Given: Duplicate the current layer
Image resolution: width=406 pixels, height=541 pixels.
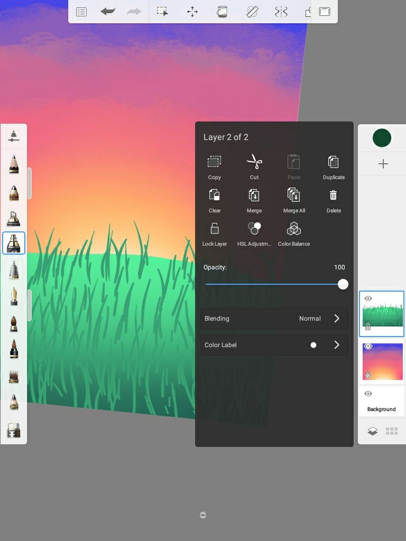Looking at the screenshot, I should pyautogui.click(x=334, y=167).
